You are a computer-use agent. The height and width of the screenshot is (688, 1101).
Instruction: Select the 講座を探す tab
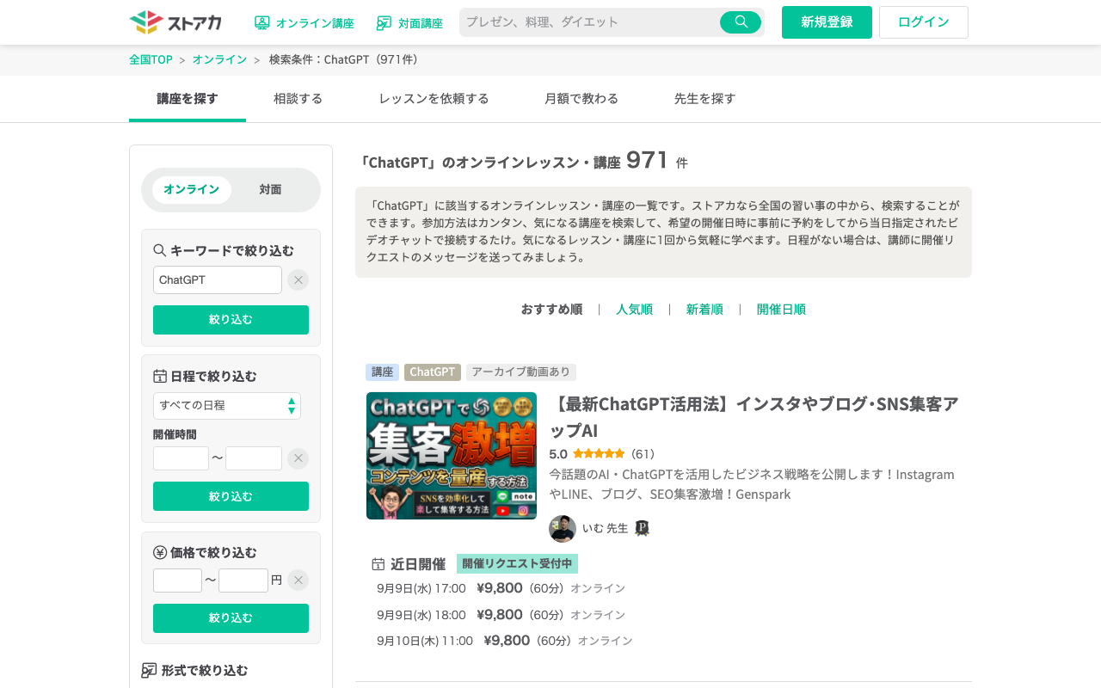[x=188, y=99]
